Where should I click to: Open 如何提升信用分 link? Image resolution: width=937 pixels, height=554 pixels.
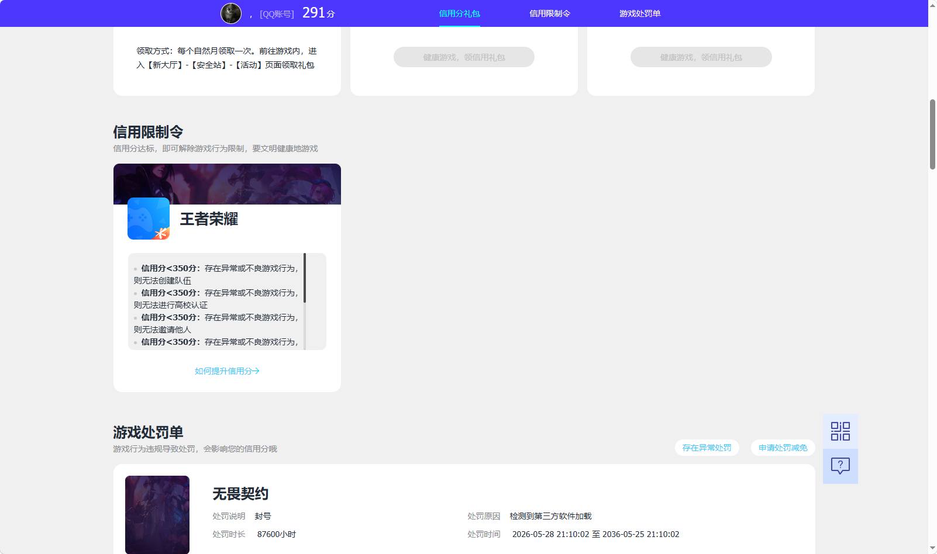(x=227, y=371)
